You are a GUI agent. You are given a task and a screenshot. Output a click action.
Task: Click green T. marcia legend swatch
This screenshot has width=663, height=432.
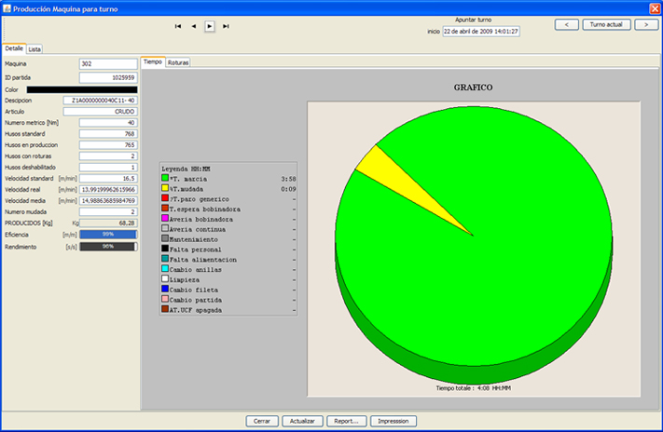point(165,178)
